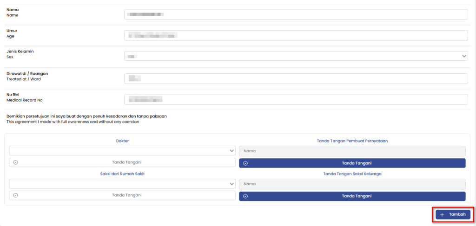The image size is (476, 226).
Task: Click check-circle icon in Saksi Rumah Sakit sign button
Action: (15, 195)
